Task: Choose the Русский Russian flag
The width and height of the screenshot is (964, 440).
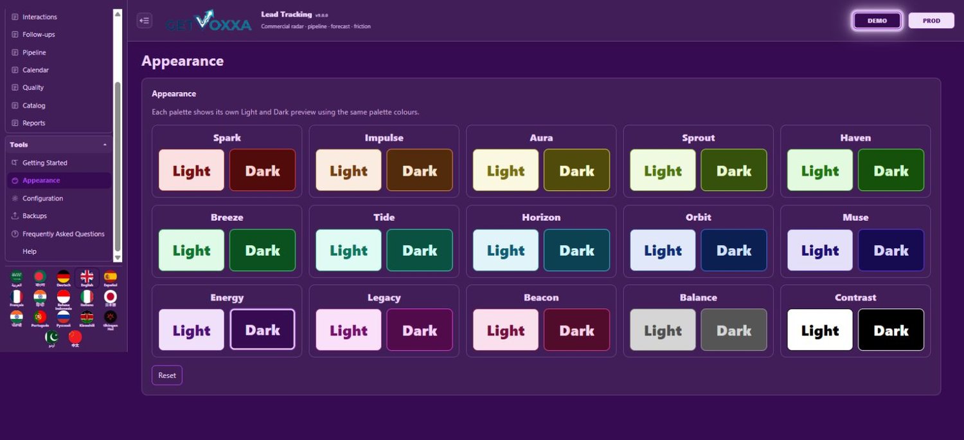Action: point(63,319)
